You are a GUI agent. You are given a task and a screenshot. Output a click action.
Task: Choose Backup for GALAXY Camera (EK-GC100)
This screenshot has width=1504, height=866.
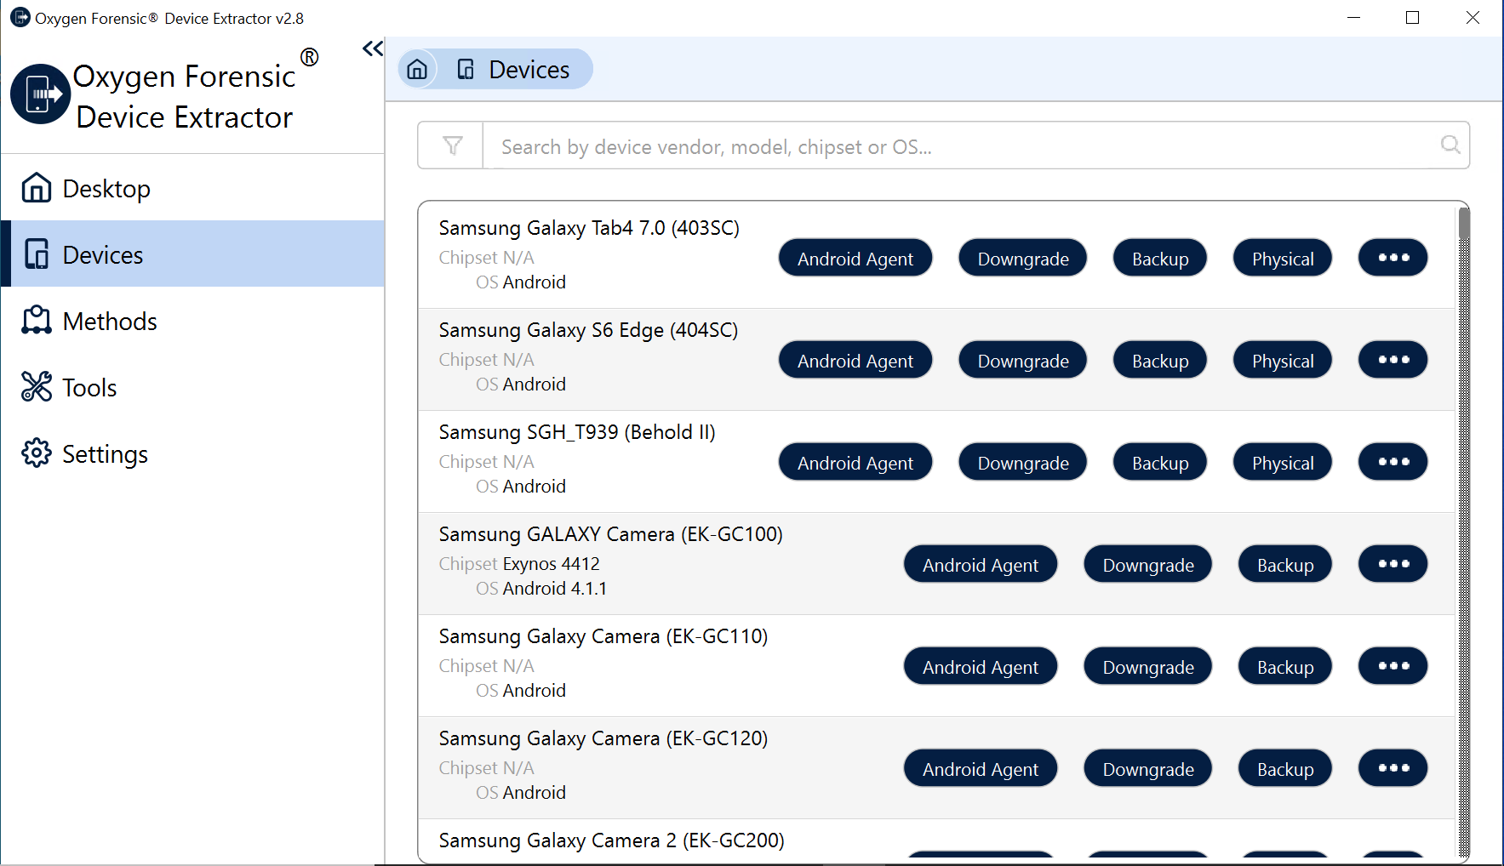coord(1285,564)
